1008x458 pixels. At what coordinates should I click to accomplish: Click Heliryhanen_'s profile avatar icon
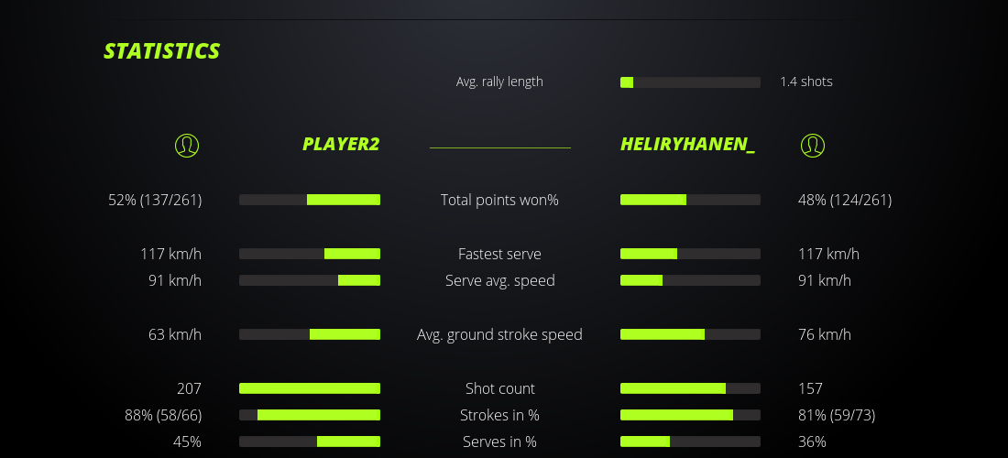[x=812, y=145]
